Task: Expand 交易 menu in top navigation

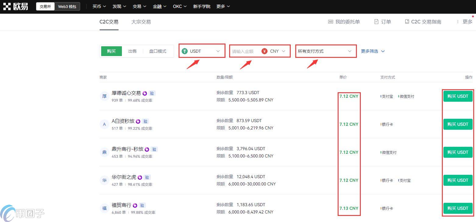Action: pos(140,6)
